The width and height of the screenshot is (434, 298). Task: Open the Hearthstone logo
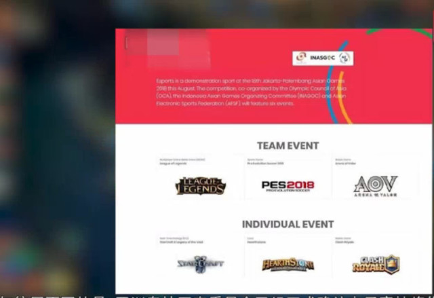pos(288,265)
